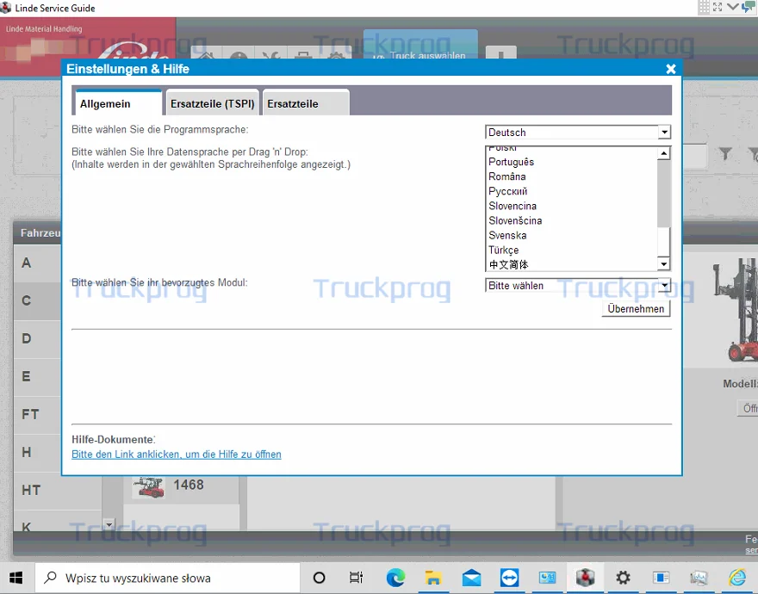Open the bevorzugtes Modul dropdown

tap(578, 285)
